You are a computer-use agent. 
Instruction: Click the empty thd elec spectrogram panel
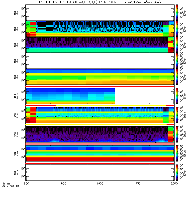(100, 61)
